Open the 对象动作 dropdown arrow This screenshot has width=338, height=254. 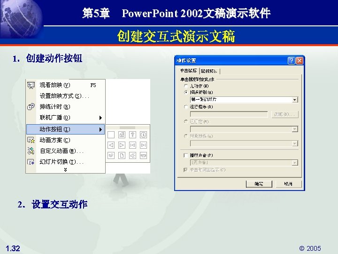(295, 143)
